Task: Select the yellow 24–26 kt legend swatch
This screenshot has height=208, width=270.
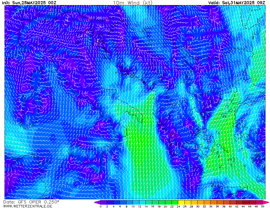Action: tap(182, 202)
